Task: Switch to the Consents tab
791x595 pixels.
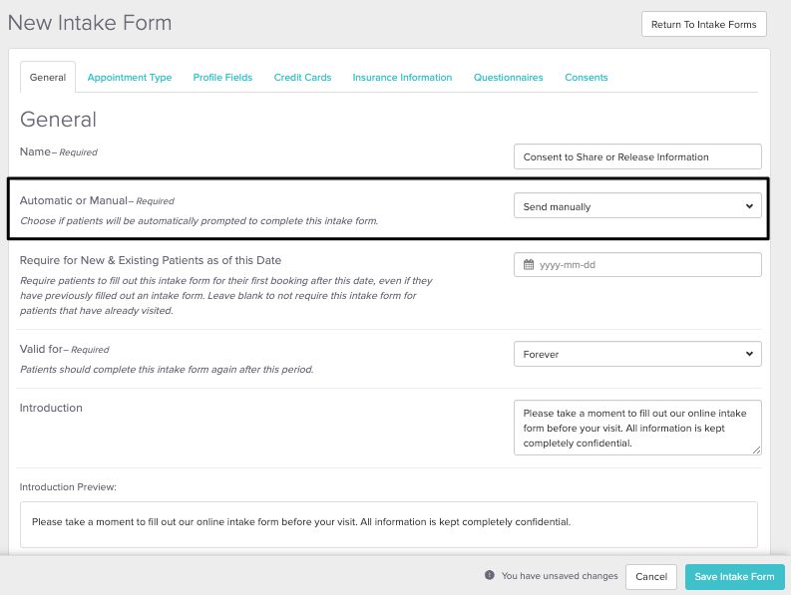Action: (x=587, y=77)
